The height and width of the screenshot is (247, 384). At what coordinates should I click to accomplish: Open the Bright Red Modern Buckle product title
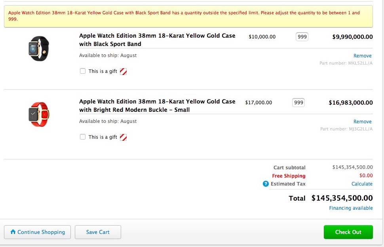coord(157,105)
